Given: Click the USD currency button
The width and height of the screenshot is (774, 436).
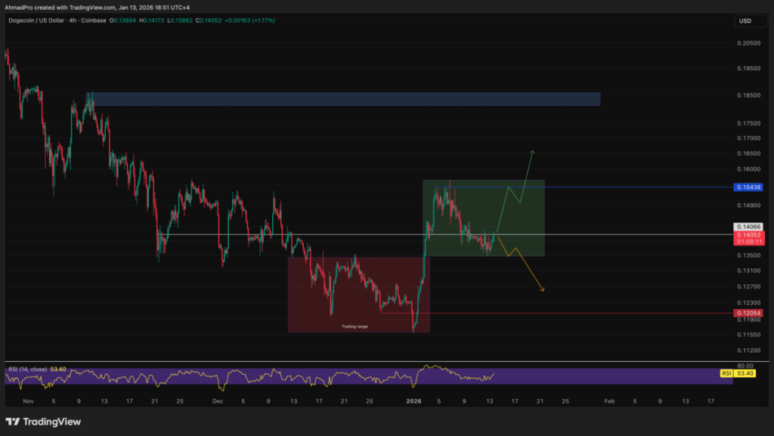Looking at the screenshot, I should 750,21.
